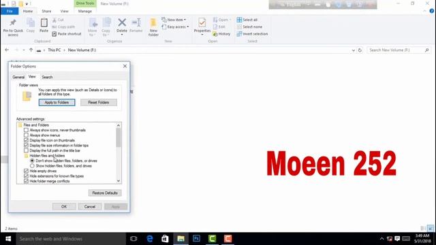Open Task View on taskbar
436x245 pixels.
(134, 239)
